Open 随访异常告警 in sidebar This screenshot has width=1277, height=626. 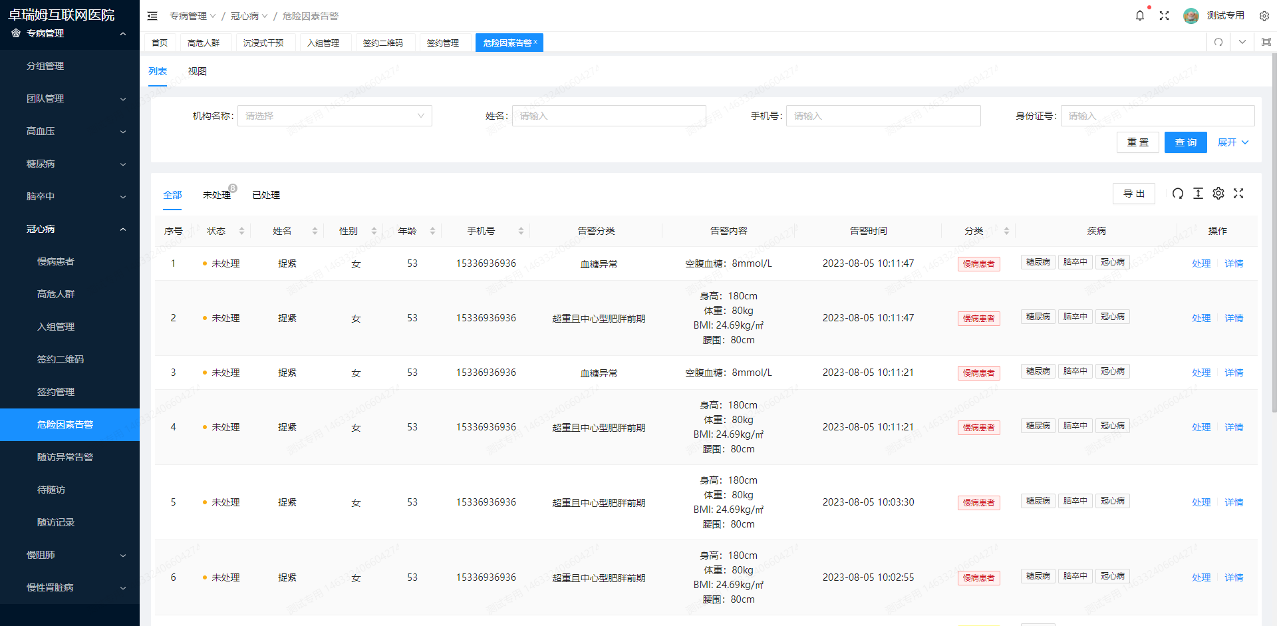pos(70,457)
